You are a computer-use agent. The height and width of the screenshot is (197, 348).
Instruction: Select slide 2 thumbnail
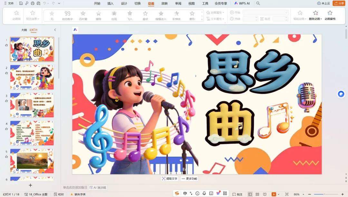[x=32, y=77]
